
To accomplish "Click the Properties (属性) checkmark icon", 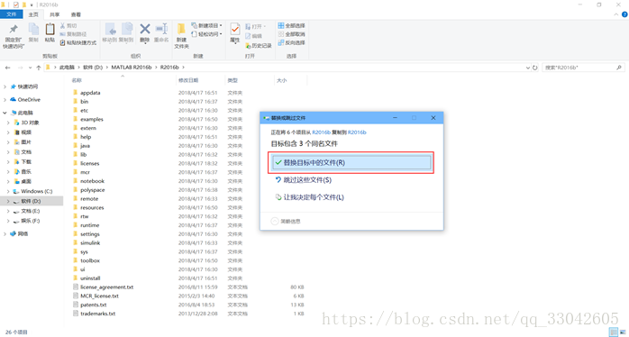I will pyautogui.click(x=234, y=30).
